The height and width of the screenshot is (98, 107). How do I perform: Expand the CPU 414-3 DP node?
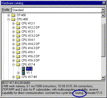[13, 48]
